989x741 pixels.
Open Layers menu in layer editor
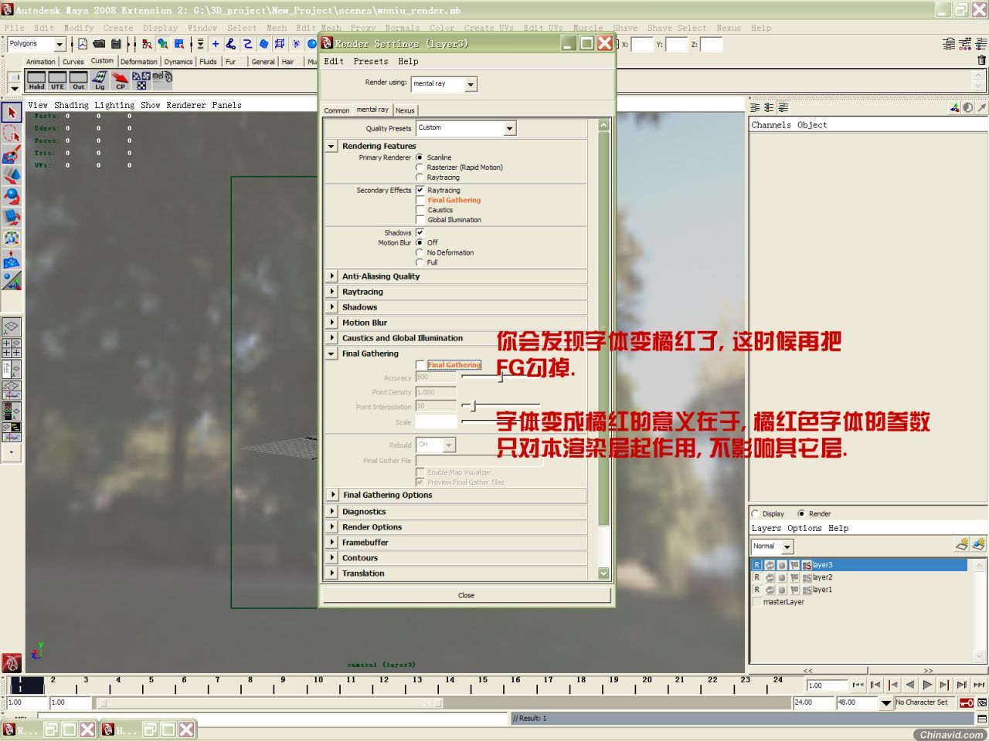766,528
